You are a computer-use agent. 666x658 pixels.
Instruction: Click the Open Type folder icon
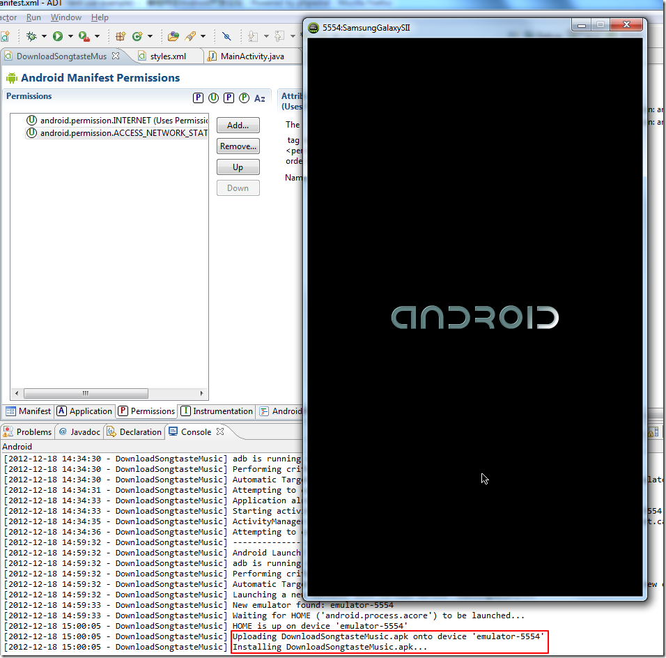coord(173,36)
